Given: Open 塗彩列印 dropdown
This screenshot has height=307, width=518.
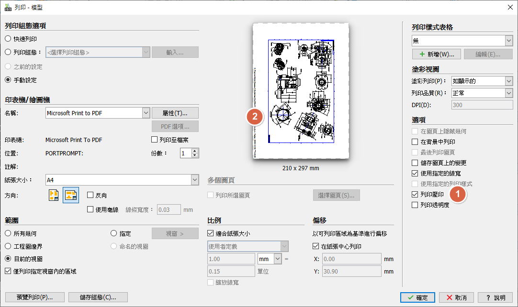Looking at the screenshot, I should (x=509, y=81).
